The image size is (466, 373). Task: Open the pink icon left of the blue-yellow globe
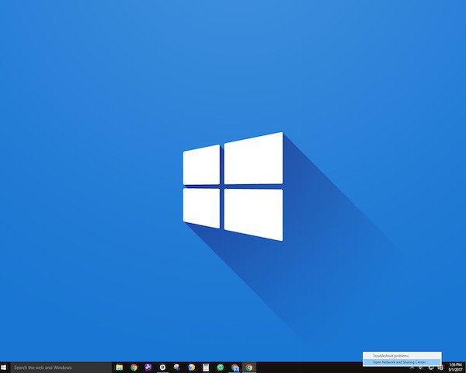(x=177, y=368)
